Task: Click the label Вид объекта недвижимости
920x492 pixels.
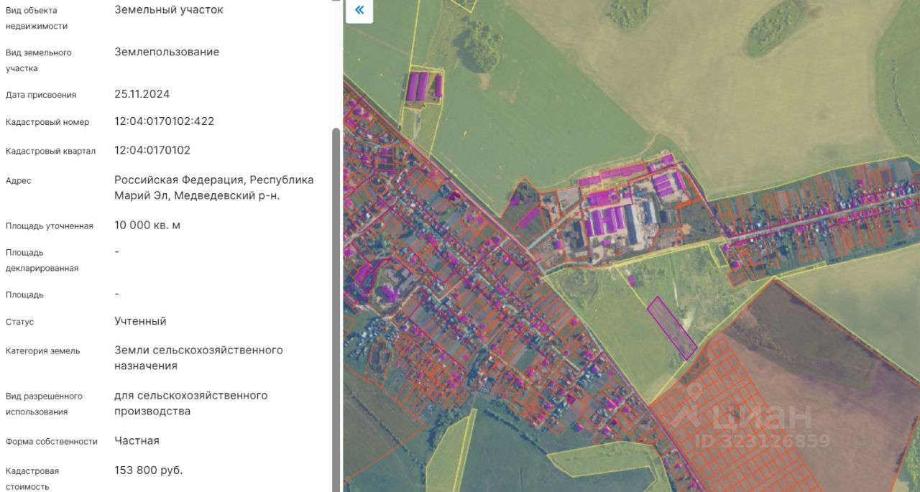Action: (x=36, y=18)
